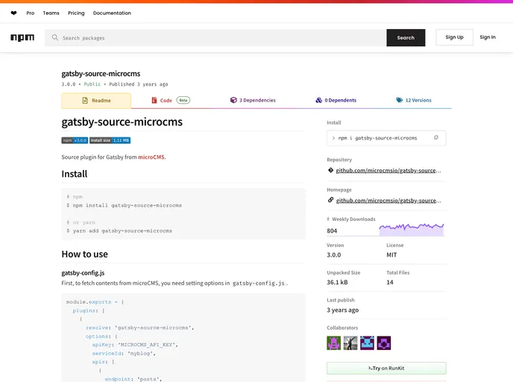Open the Homepage github link

[388, 201]
